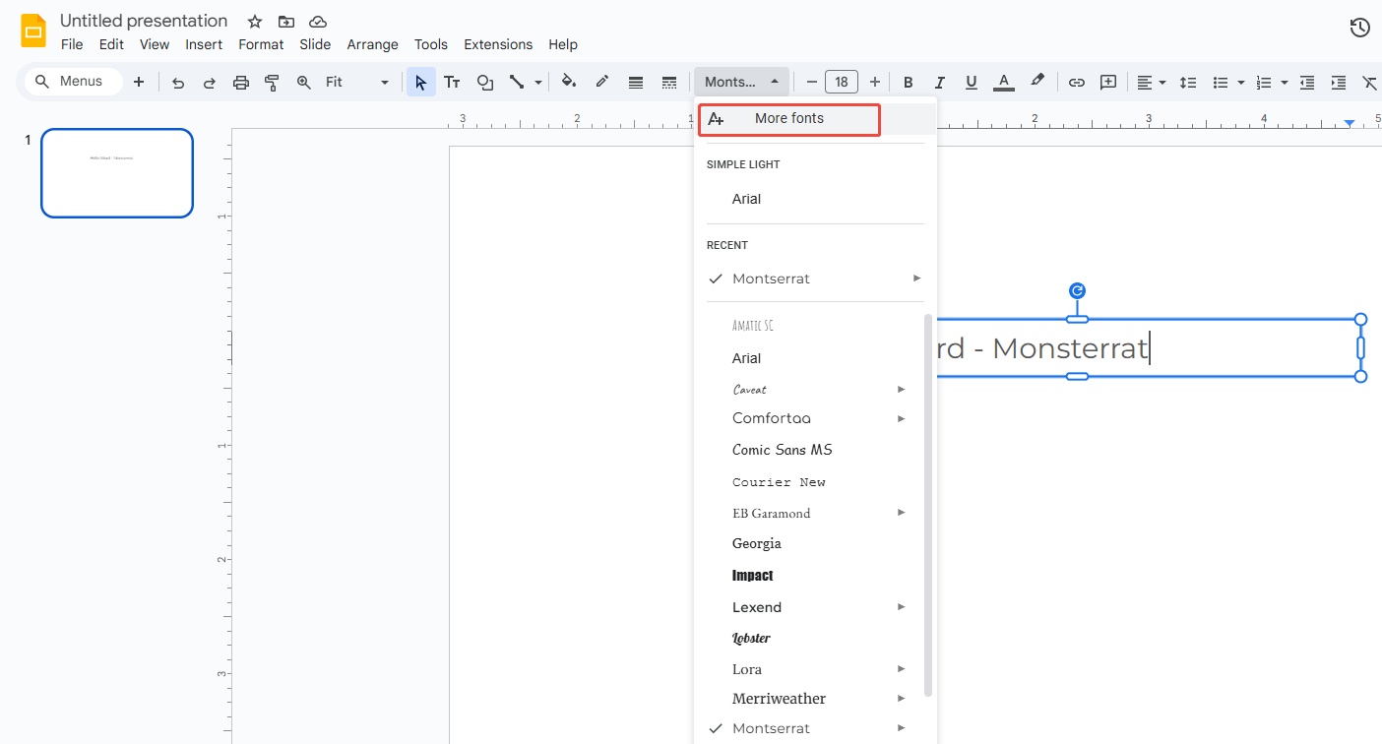The height and width of the screenshot is (744, 1382).
Task: Insert a comment on the selection
Action: (1108, 82)
